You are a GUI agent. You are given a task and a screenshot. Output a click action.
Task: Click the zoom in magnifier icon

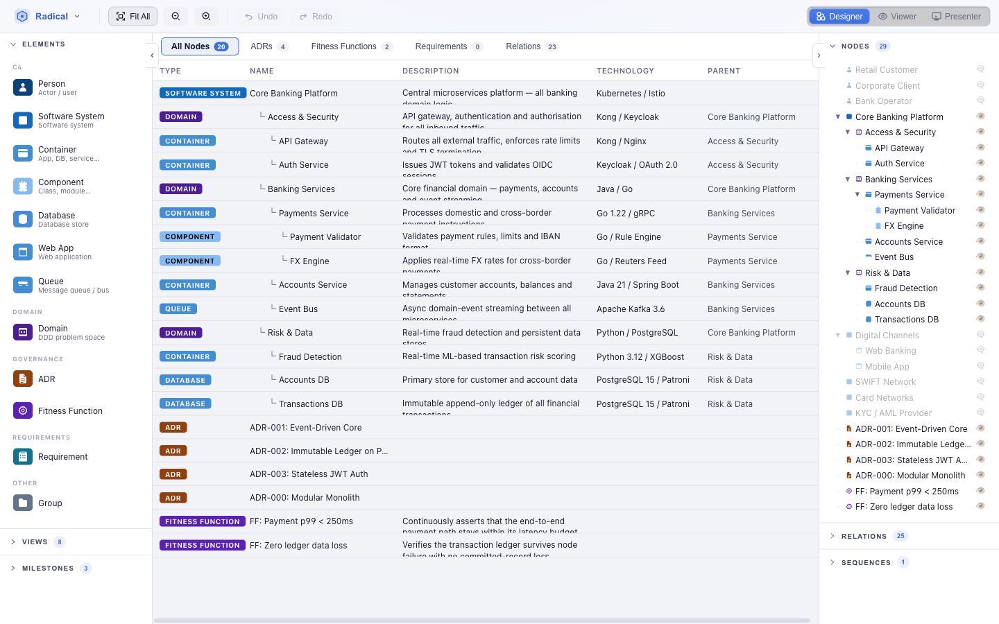point(207,17)
